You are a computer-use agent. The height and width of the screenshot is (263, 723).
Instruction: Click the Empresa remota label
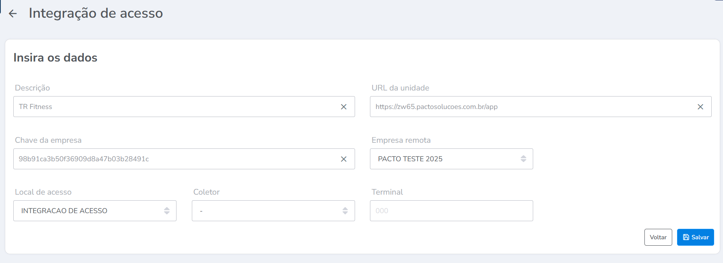click(401, 140)
